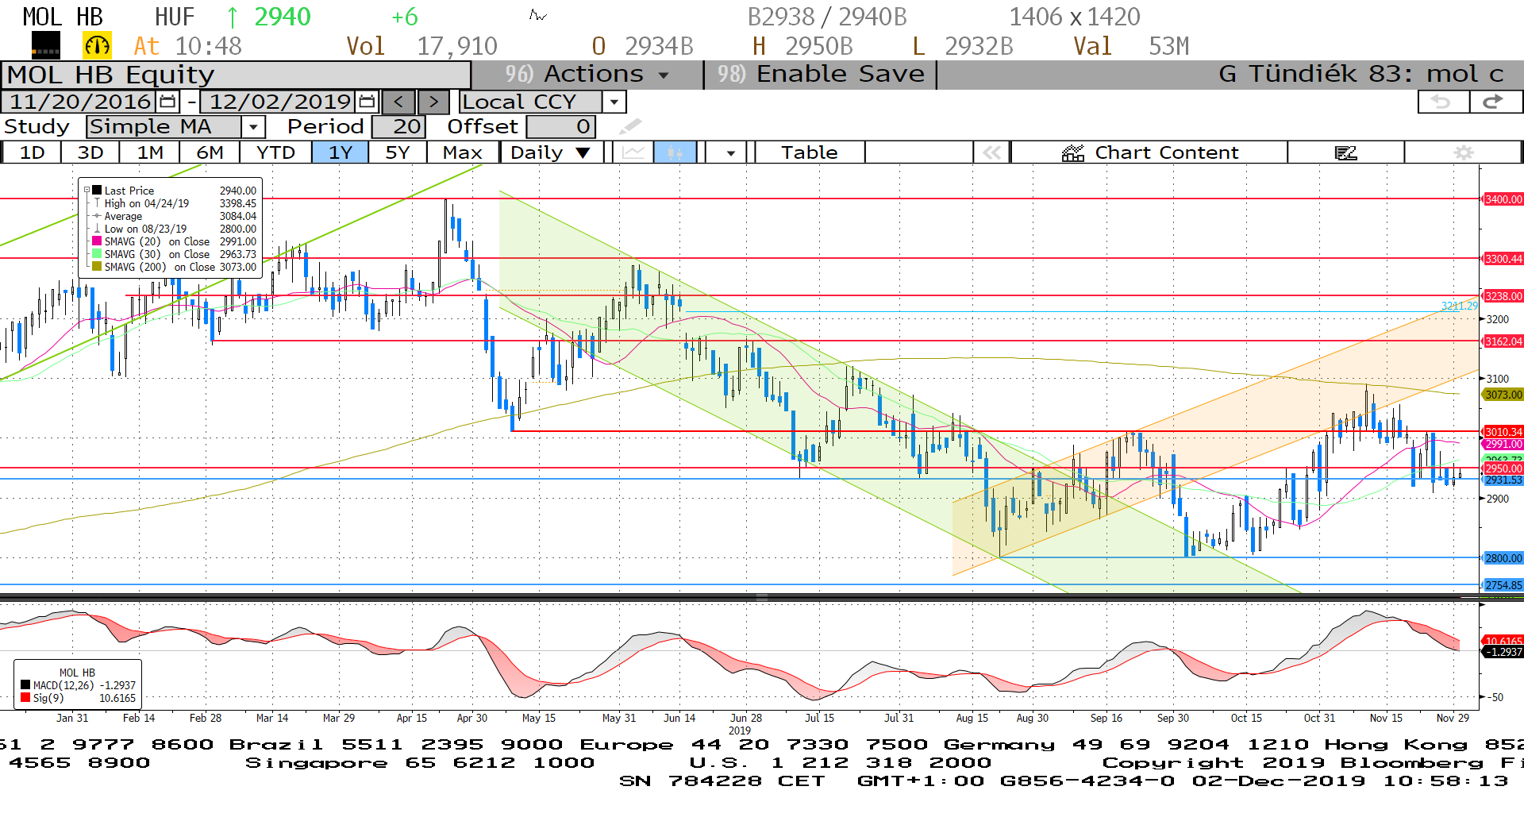Viewport: 1524px width, 825px height.
Task: Click the Average legend row
Action: pos(174,216)
